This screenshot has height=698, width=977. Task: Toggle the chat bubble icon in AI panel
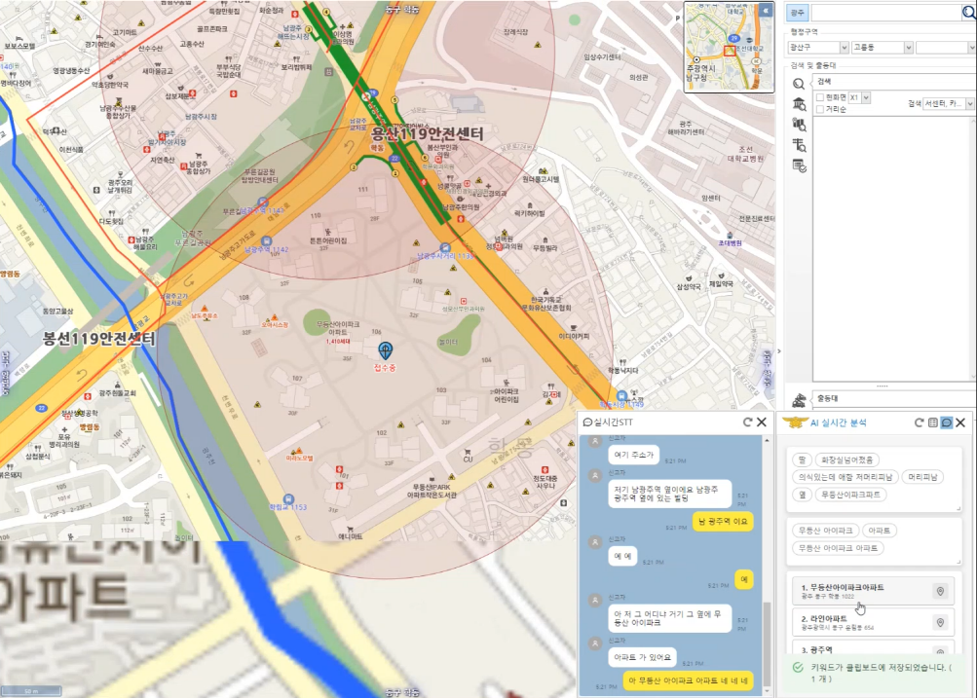pyautogui.click(x=946, y=422)
